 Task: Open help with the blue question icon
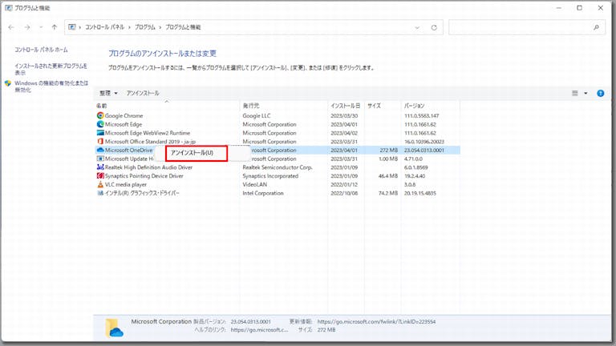tap(600, 94)
